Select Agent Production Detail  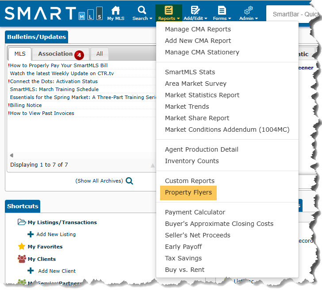tap(201, 149)
